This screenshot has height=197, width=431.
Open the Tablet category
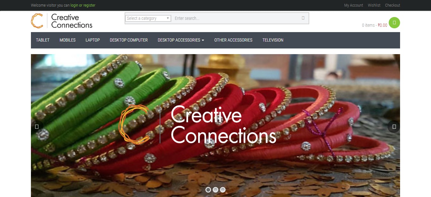coord(43,40)
